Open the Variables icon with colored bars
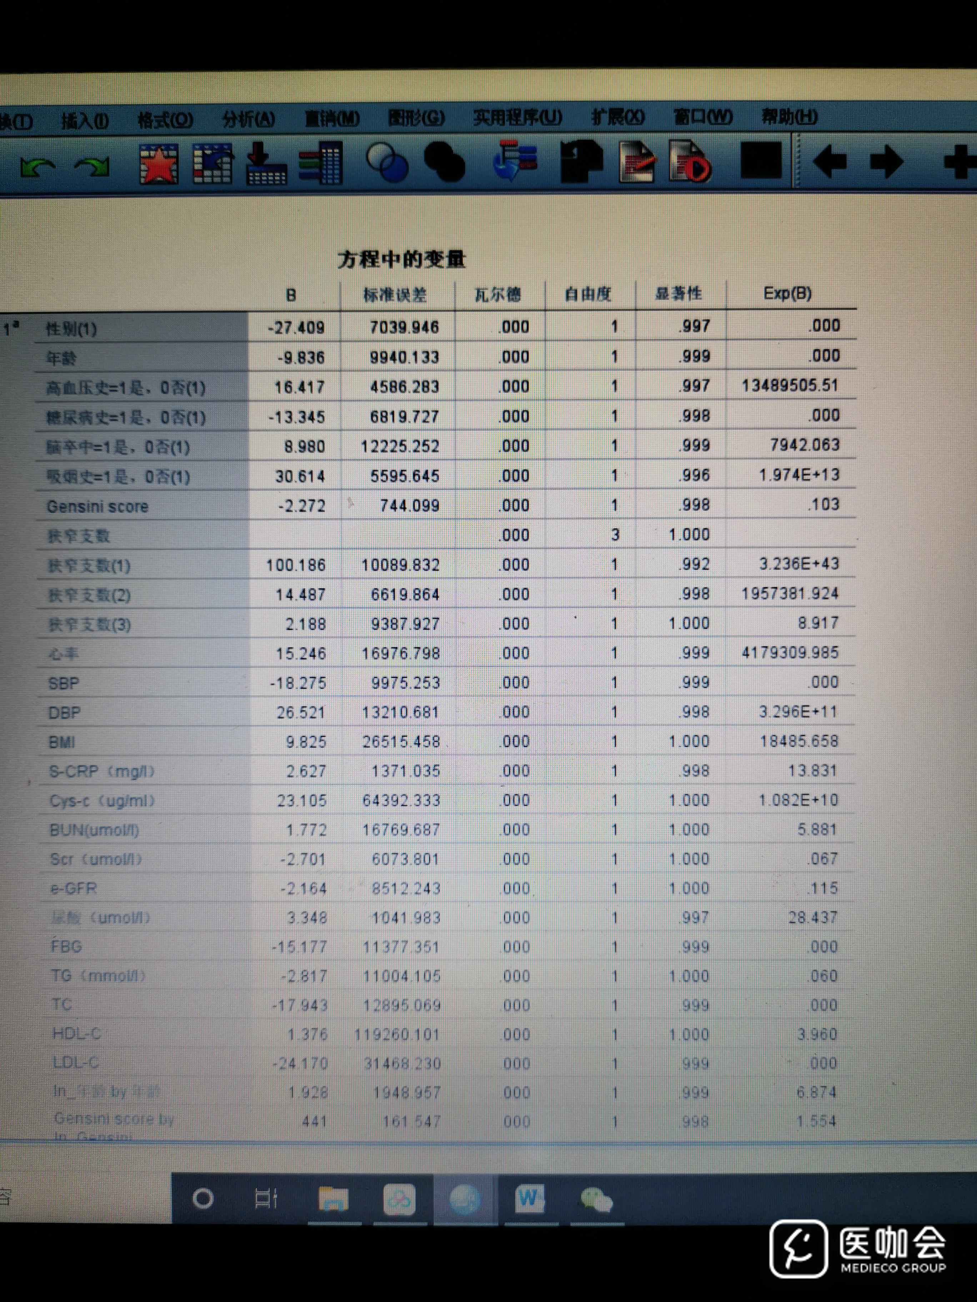The height and width of the screenshot is (1302, 977). (321, 162)
